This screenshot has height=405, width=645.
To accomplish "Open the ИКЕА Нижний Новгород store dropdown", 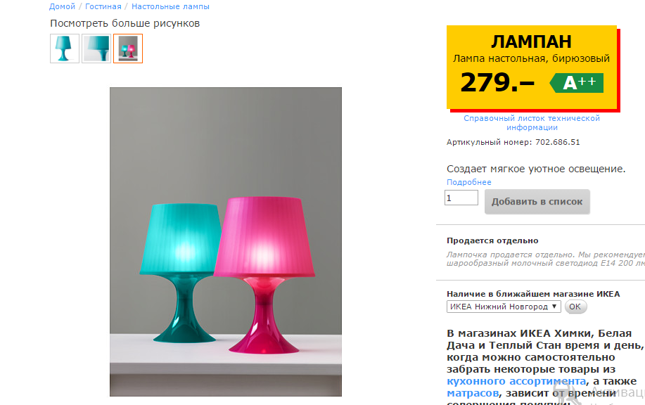I will [x=504, y=307].
